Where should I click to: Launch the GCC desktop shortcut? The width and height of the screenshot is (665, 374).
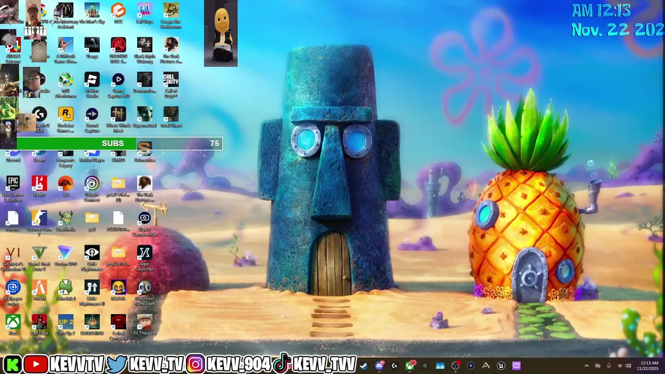pos(118,14)
